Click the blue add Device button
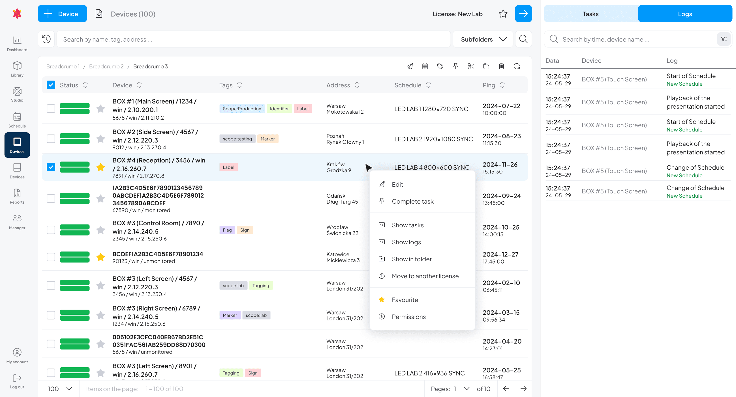This screenshot has height=397, width=736. [x=62, y=14]
